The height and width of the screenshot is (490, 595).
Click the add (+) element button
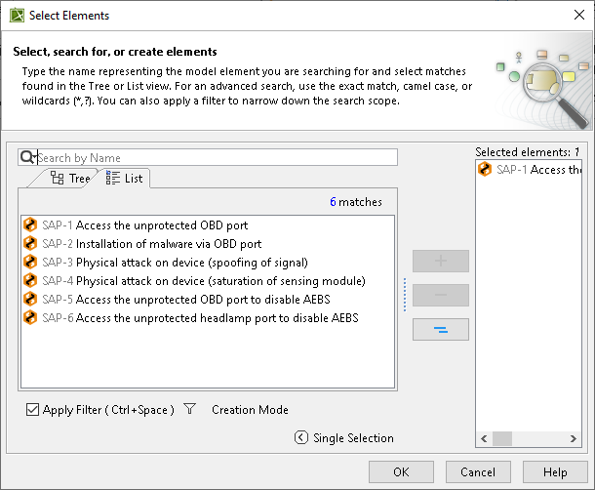441,261
